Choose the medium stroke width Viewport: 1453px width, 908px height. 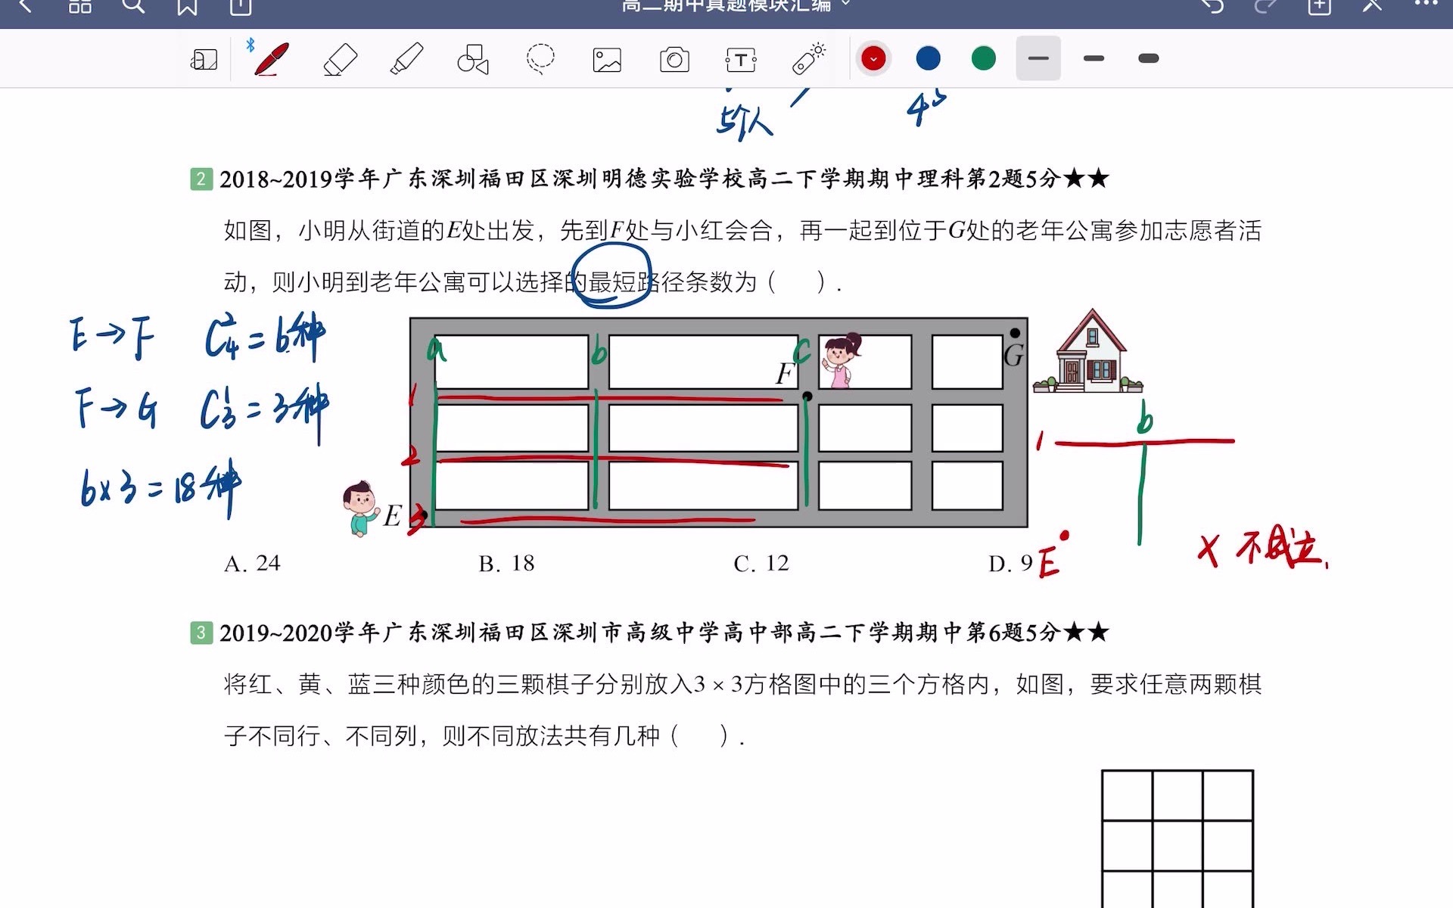point(1094,58)
